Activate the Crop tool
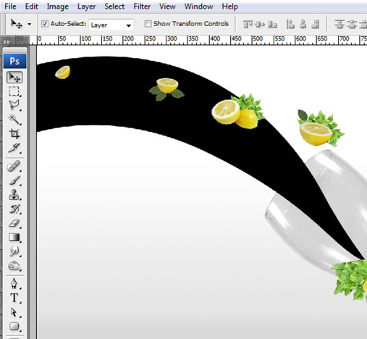The height and width of the screenshot is (339, 367). tap(14, 133)
